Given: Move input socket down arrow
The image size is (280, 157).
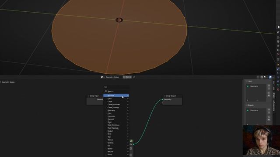Looking at the screenshot, I should [x=269, y=96].
